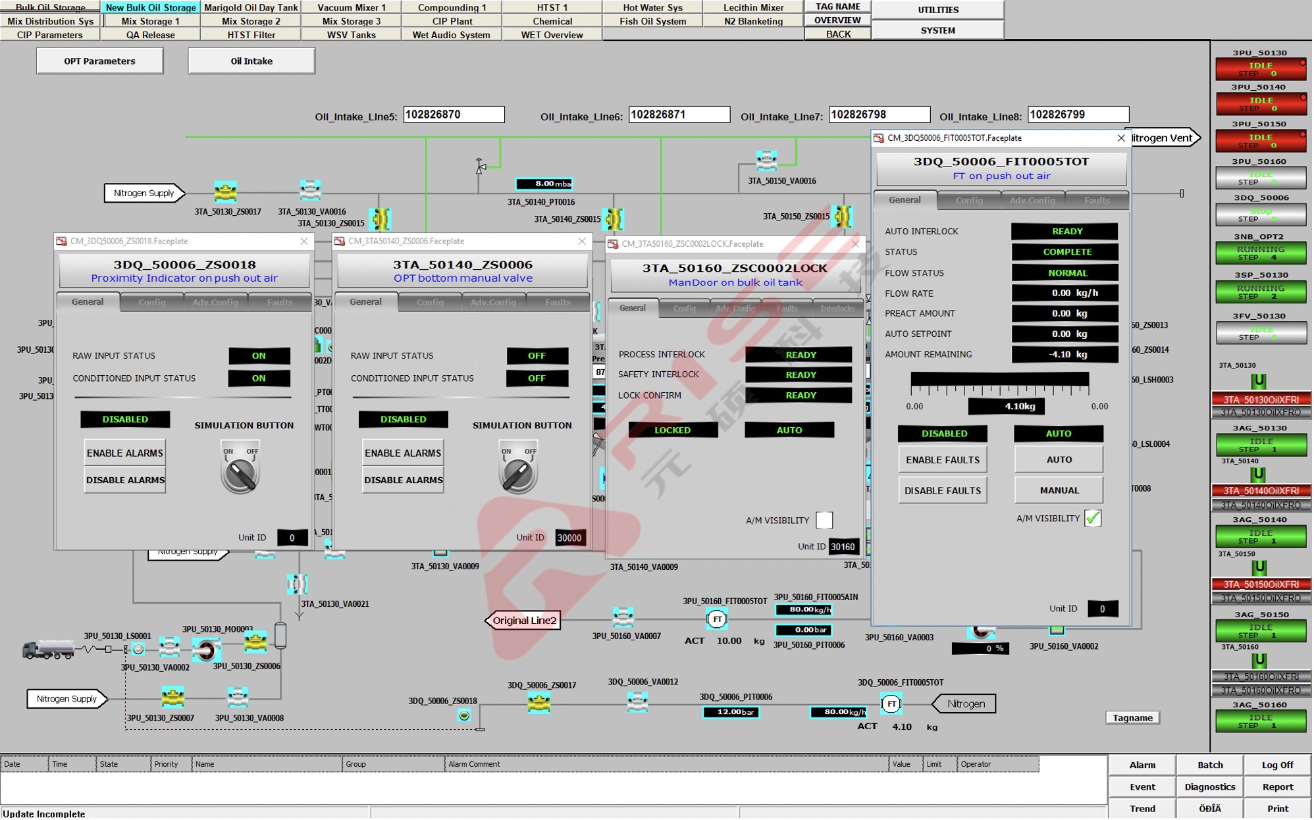Toggle A/M Visibility checkbox in ManDoor faceplate
The width and height of the screenshot is (1314, 820).
[825, 521]
